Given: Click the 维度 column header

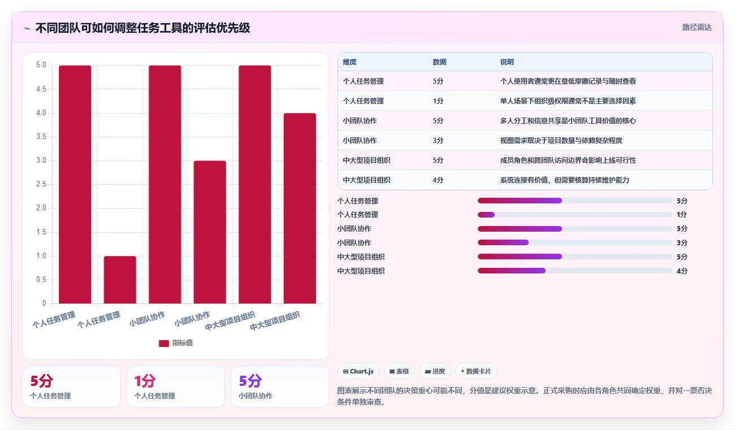Looking at the screenshot, I should pyautogui.click(x=350, y=62).
